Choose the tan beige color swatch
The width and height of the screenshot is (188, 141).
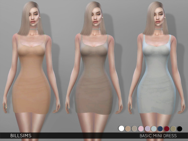pos(128,128)
